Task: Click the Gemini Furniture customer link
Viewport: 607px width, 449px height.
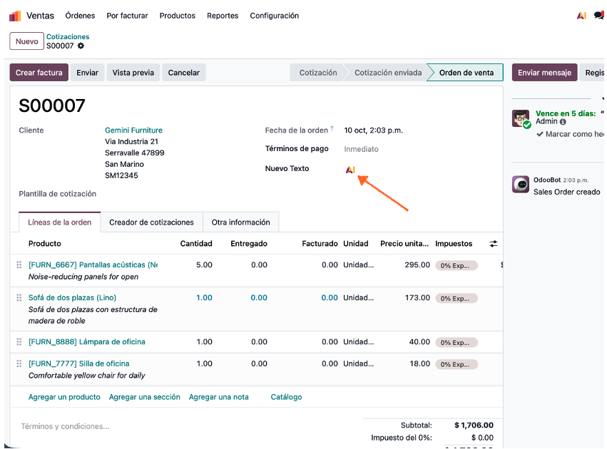Action: click(x=133, y=130)
